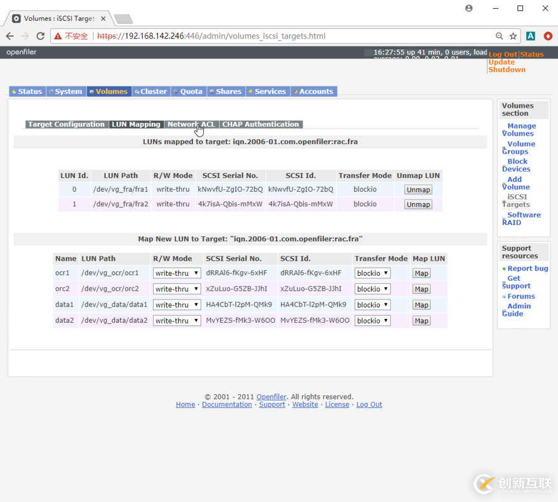Click the Log Out link in header
The width and height of the screenshot is (558, 502).
pos(503,55)
